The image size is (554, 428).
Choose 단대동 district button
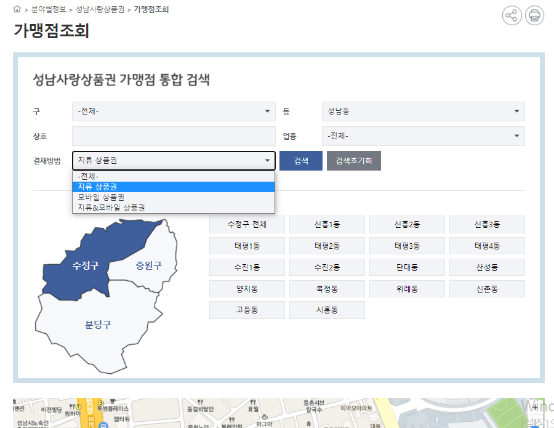click(x=407, y=267)
